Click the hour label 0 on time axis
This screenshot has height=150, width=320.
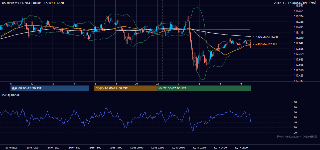pyautogui.click(x=178, y=83)
